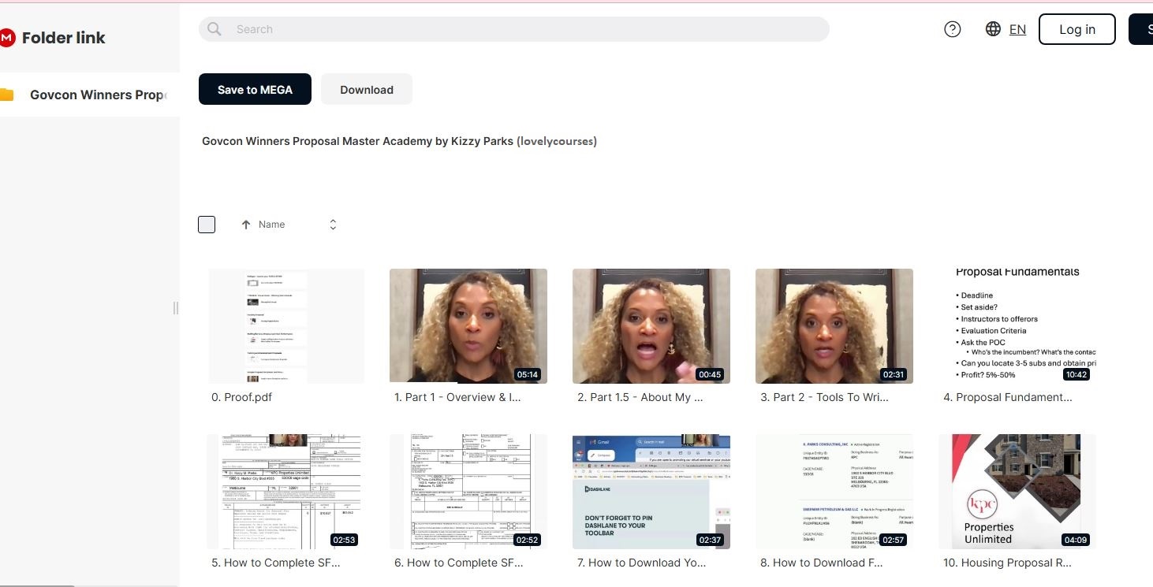Click the globe language icon

point(993,29)
